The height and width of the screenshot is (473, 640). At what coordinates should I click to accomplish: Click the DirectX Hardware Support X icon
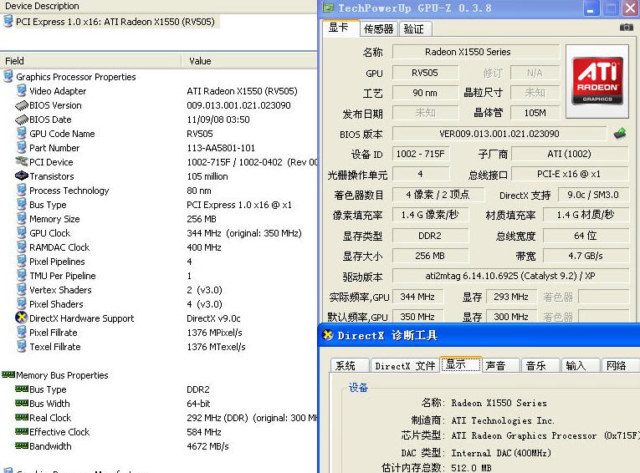tap(21, 318)
